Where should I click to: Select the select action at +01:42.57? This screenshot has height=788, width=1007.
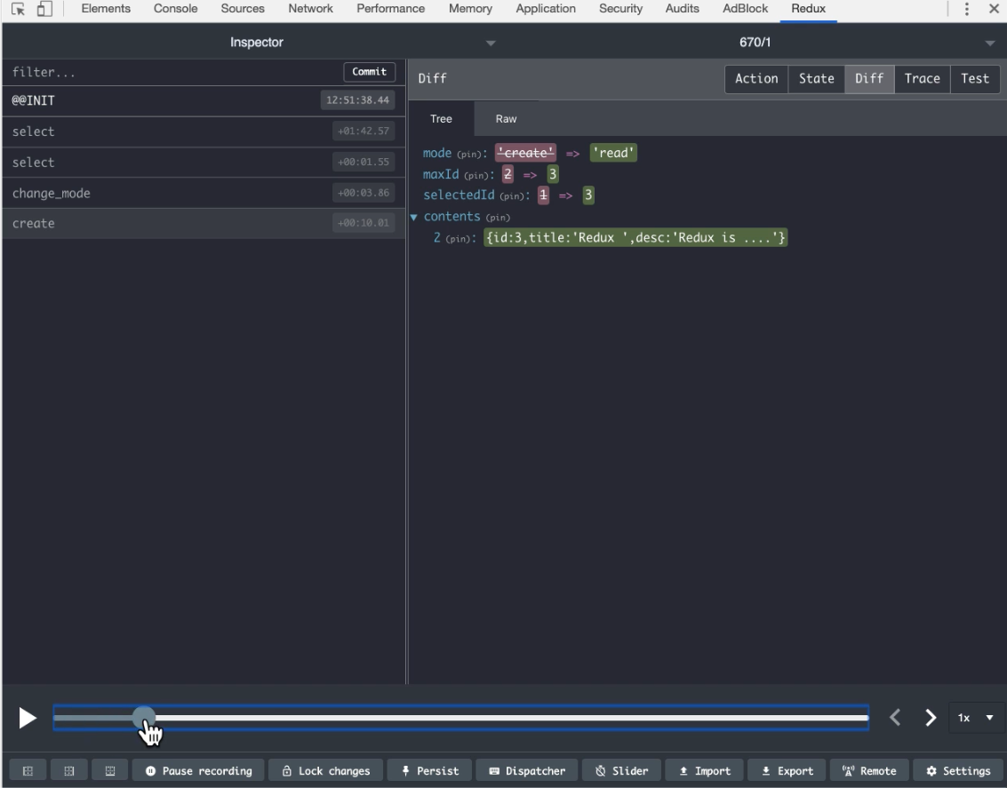click(204, 131)
